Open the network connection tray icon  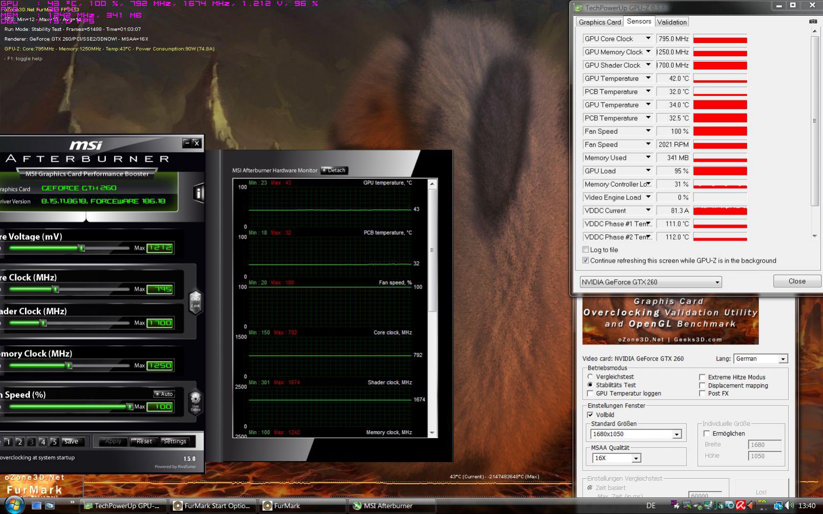point(778,506)
